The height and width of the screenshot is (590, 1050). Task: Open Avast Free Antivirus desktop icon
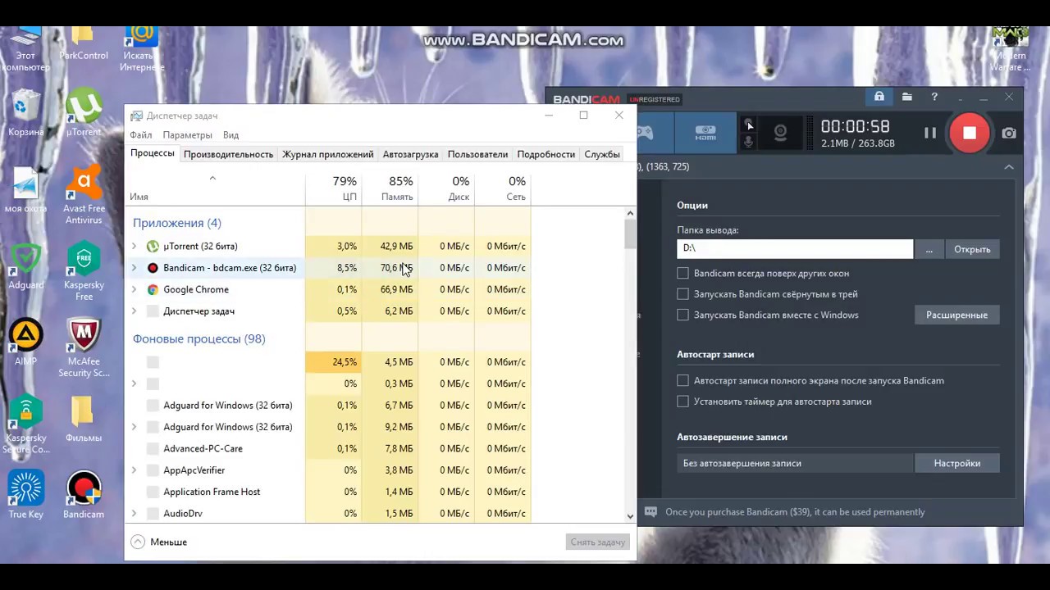pos(84,196)
